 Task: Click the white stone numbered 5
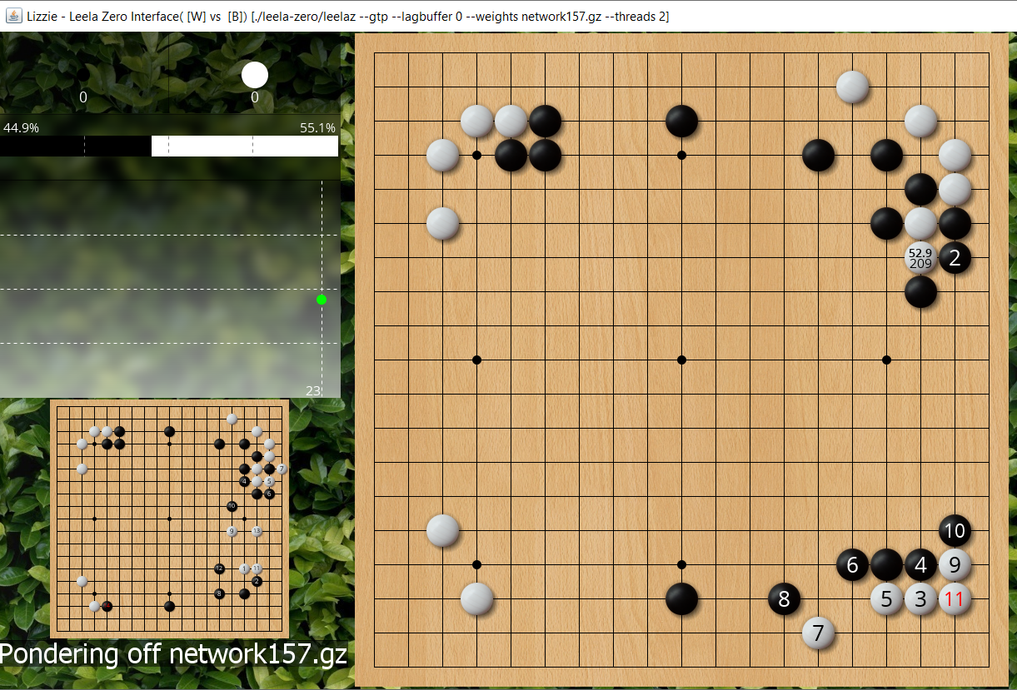coord(886,598)
